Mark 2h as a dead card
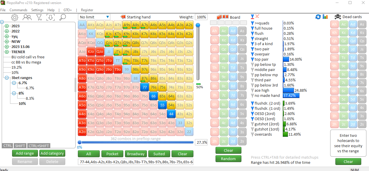The image size is (369, 171). click(x=335, y=125)
